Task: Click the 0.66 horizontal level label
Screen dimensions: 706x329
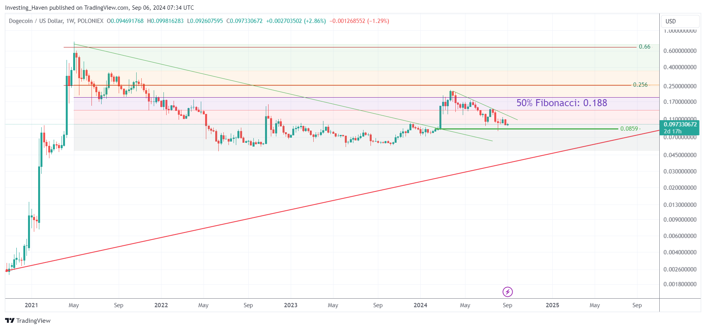Action: point(645,47)
